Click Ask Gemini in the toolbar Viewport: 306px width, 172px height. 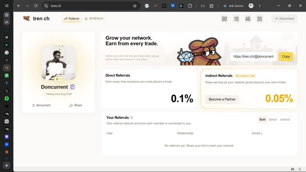click(x=233, y=6)
